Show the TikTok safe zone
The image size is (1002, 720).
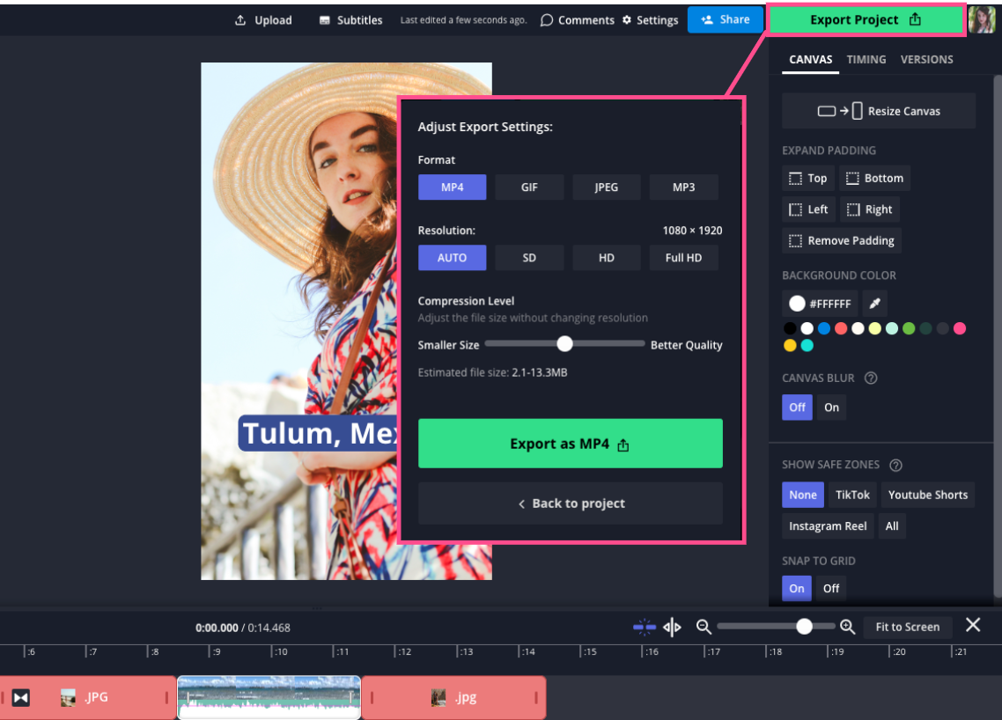tap(852, 495)
